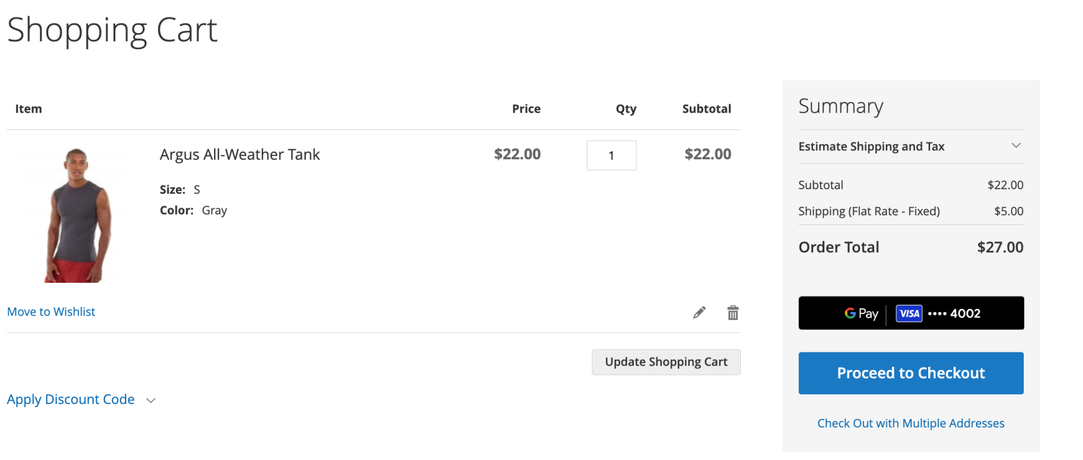This screenshot has width=1083, height=460.
Task: Select the quantity input field
Action: (x=611, y=155)
